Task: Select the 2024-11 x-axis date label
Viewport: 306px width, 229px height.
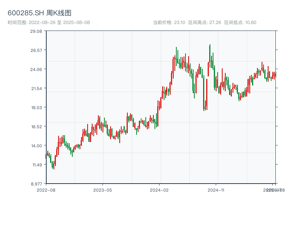Action: pyautogui.click(x=216, y=190)
